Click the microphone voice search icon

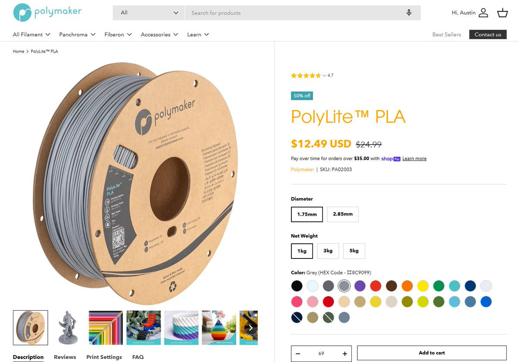[x=409, y=13]
